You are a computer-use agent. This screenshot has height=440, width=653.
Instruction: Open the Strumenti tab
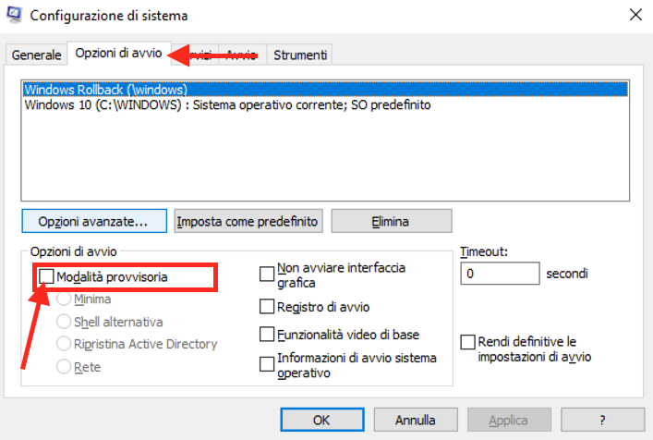[300, 55]
